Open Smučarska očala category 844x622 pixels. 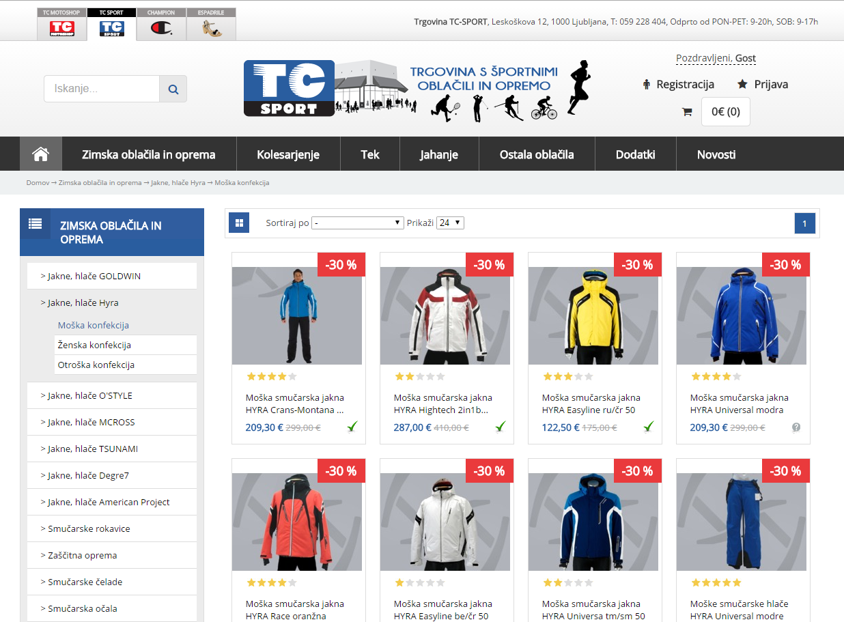pyautogui.click(x=112, y=608)
